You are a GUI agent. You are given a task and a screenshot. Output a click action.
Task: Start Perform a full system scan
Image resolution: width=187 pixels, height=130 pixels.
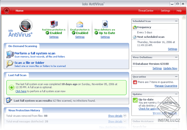[x=35, y=53]
